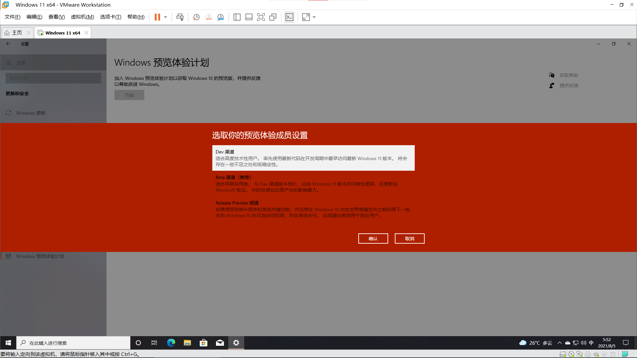
Task: Open the snapshot manager icon
Action: 221,17
